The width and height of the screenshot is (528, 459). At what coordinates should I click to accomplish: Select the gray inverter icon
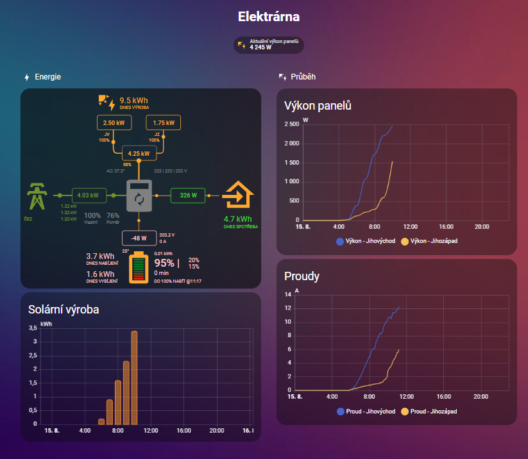(139, 196)
